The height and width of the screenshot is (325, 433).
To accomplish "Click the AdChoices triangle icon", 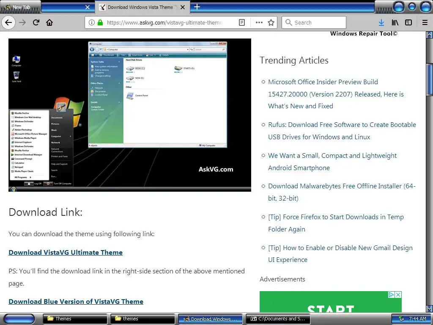I will (x=391, y=295).
